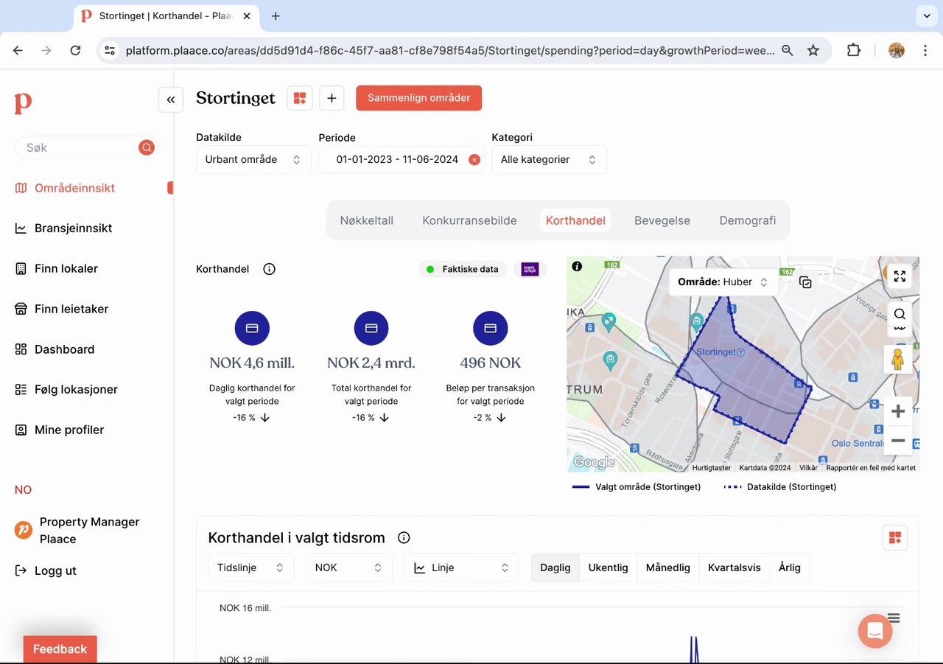Click the multi-select icon beside the Område selector

(805, 282)
